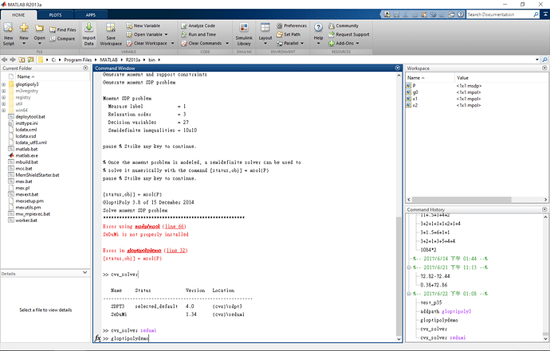
Task: Switch to the APPS tab
Action: pos(91,14)
